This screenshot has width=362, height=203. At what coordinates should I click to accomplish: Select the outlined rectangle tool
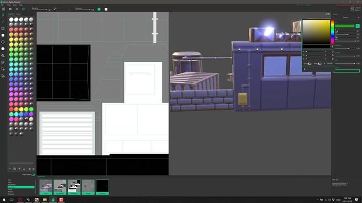(x=3, y=28)
